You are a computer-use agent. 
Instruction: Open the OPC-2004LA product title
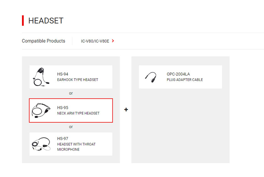click(x=178, y=74)
